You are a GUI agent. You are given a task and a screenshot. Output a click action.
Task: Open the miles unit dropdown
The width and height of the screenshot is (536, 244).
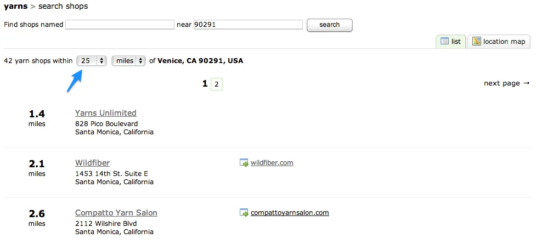coord(128,61)
